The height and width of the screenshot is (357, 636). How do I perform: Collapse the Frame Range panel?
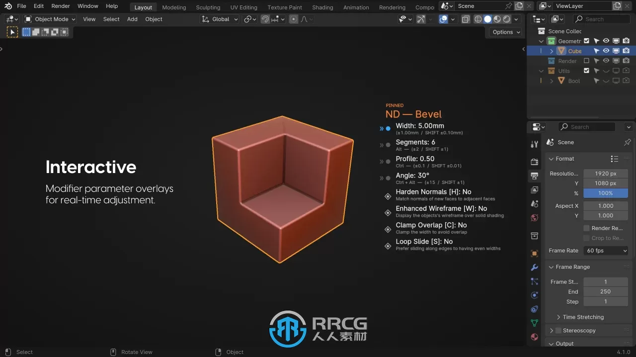click(x=551, y=267)
